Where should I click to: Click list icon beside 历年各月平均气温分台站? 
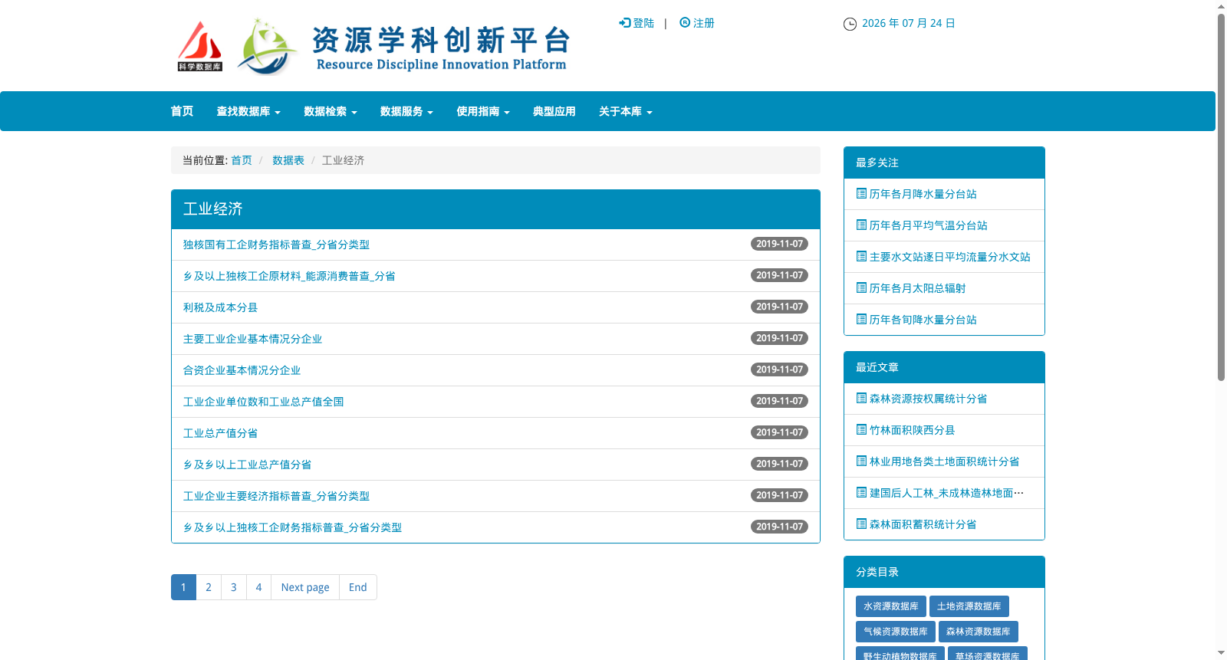861,225
